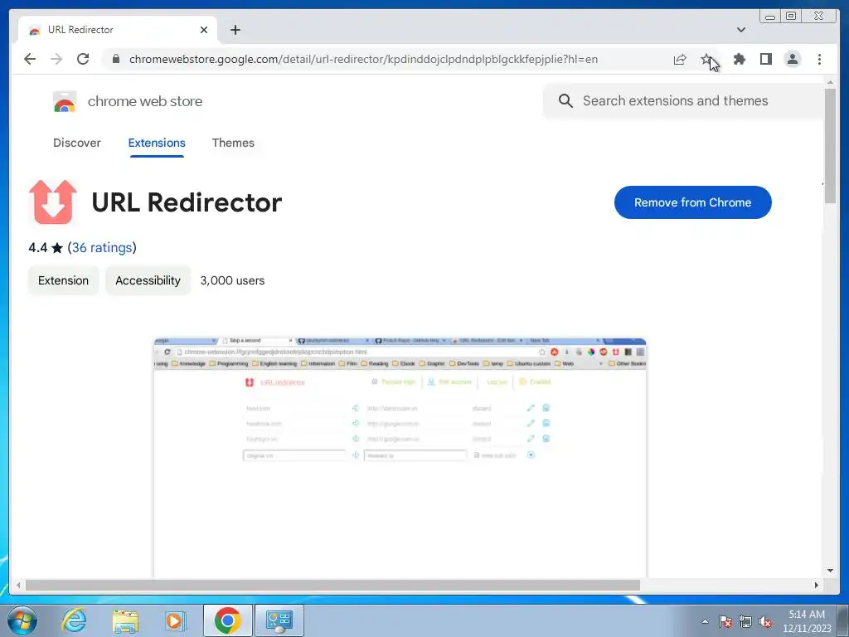
Task: Click the 3,000 users text
Action: click(232, 280)
